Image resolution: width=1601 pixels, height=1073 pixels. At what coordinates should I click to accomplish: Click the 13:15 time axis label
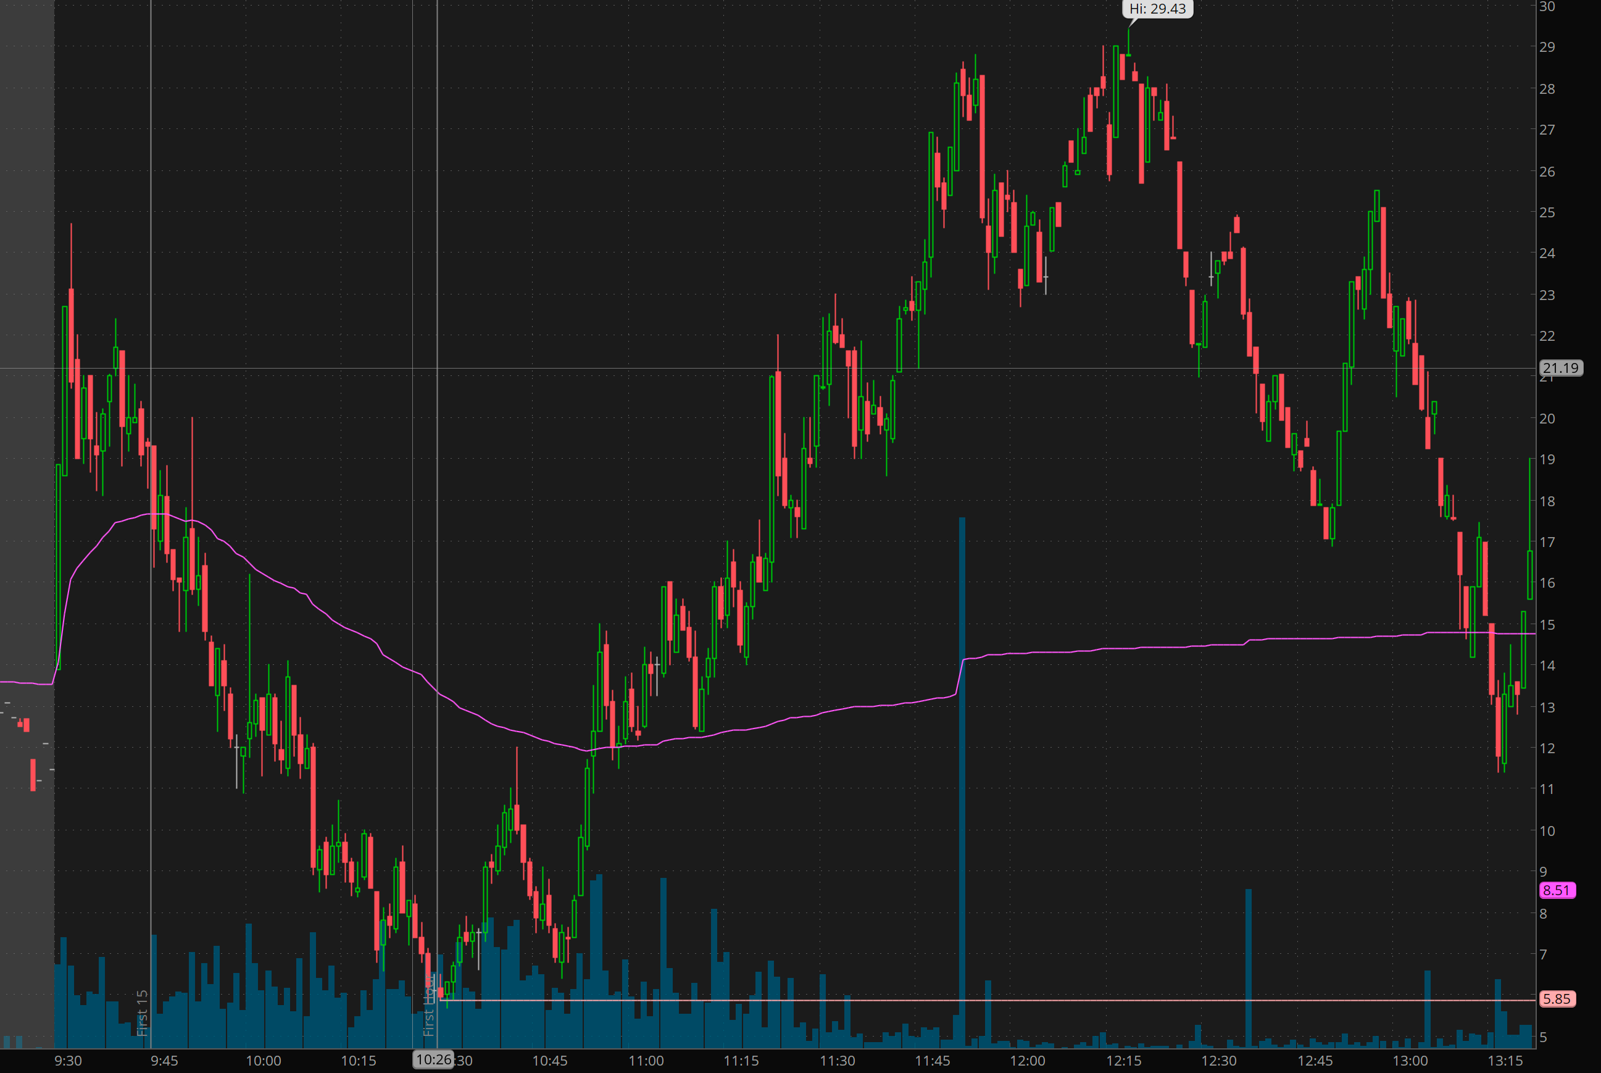coord(1505,1061)
